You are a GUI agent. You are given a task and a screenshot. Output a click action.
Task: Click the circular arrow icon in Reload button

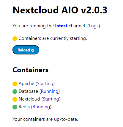(x=33, y=50)
